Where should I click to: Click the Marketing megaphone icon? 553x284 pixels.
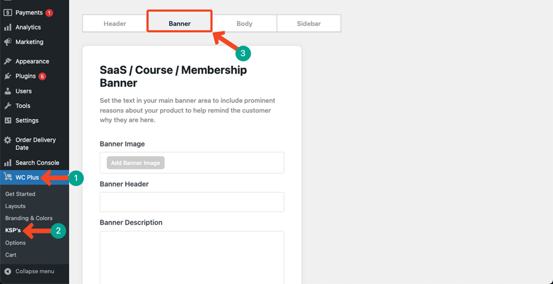pos(8,42)
